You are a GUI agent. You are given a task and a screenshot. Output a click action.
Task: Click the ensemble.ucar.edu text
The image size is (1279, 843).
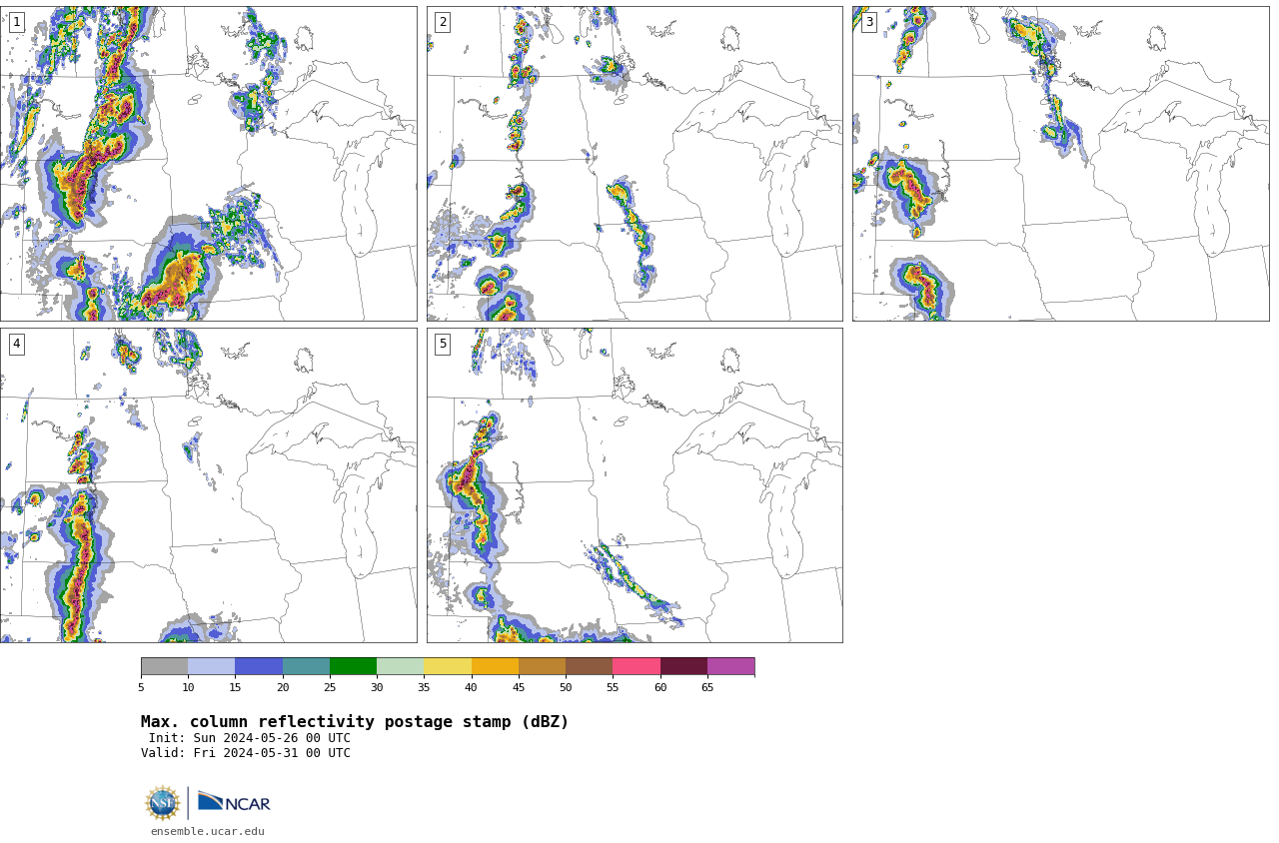pyautogui.click(x=208, y=831)
